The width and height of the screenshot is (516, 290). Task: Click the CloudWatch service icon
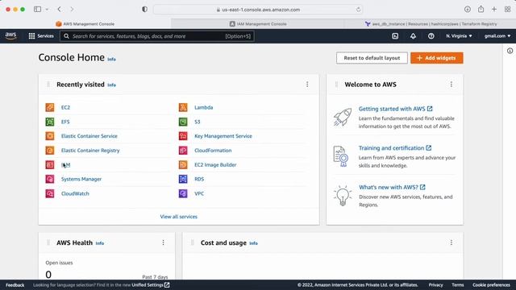[x=50, y=193]
